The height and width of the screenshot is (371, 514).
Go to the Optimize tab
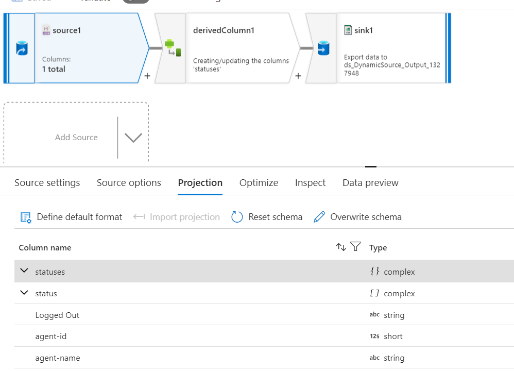[x=259, y=183]
